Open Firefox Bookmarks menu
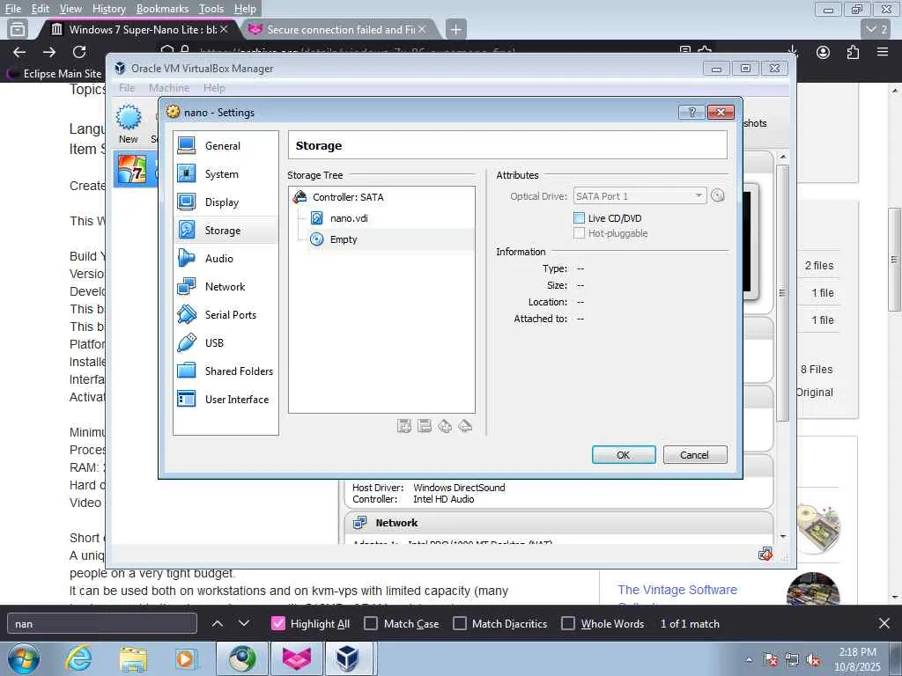Image resolution: width=902 pixels, height=676 pixels. [162, 9]
